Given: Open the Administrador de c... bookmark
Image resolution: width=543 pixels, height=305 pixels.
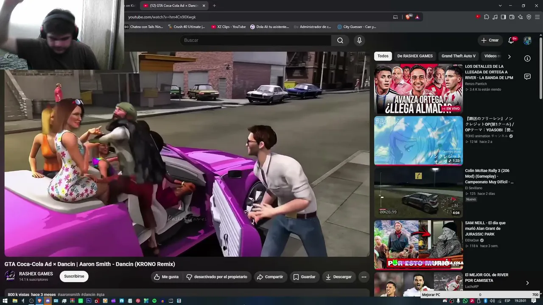Looking at the screenshot, I should click(313, 27).
